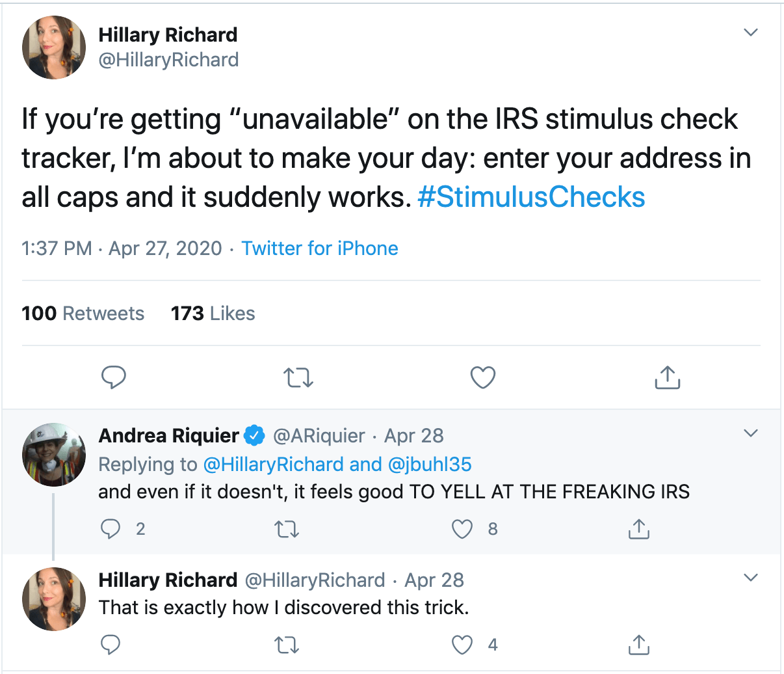Like the main stimulus check tweet
The height and width of the screenshot is (674, 784).
[x=482, y=377]
